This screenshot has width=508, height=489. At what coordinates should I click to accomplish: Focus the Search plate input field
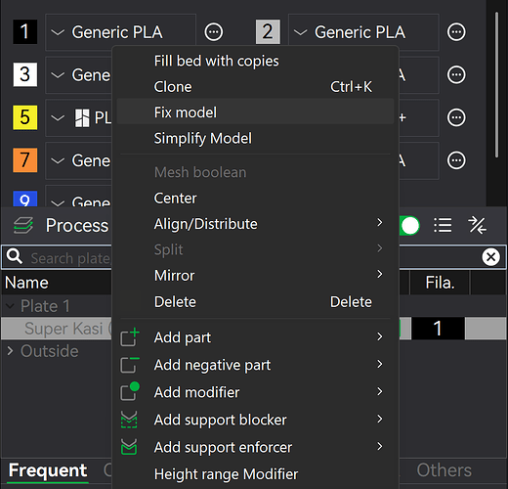[70, 258]
